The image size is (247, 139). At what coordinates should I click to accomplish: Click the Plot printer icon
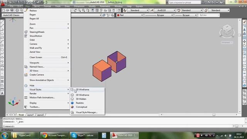click(17, 10)
